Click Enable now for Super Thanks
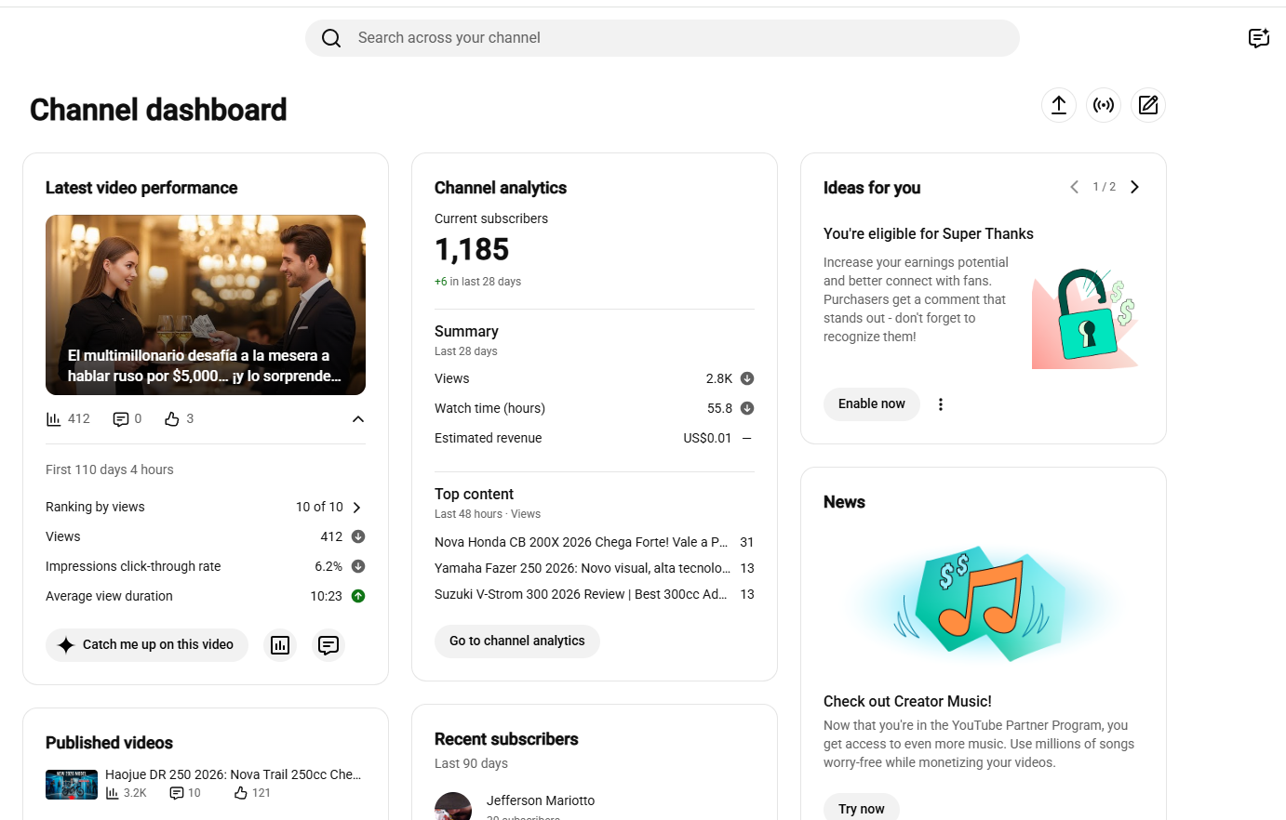 coord(872,404)
